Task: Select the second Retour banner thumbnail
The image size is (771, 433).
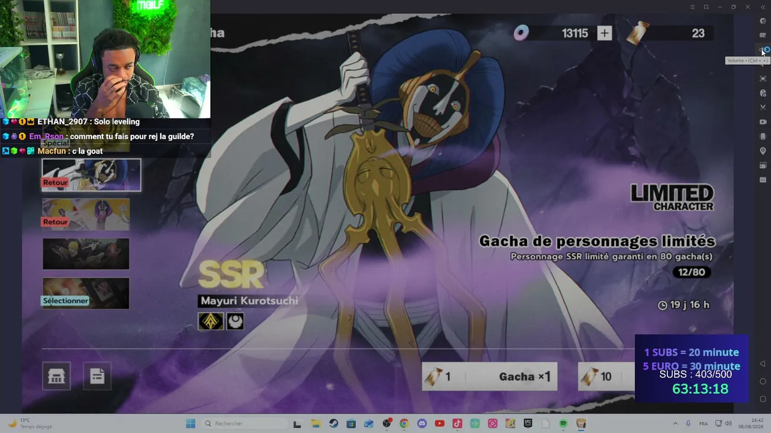Action: [x=86, y=214]
